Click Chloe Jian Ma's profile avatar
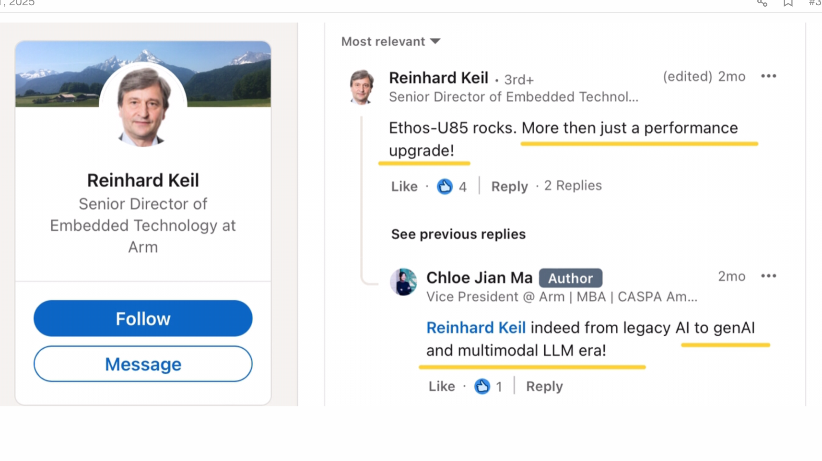Image resolution: width=822 pixels, height=461 pixels. [403, 282]
